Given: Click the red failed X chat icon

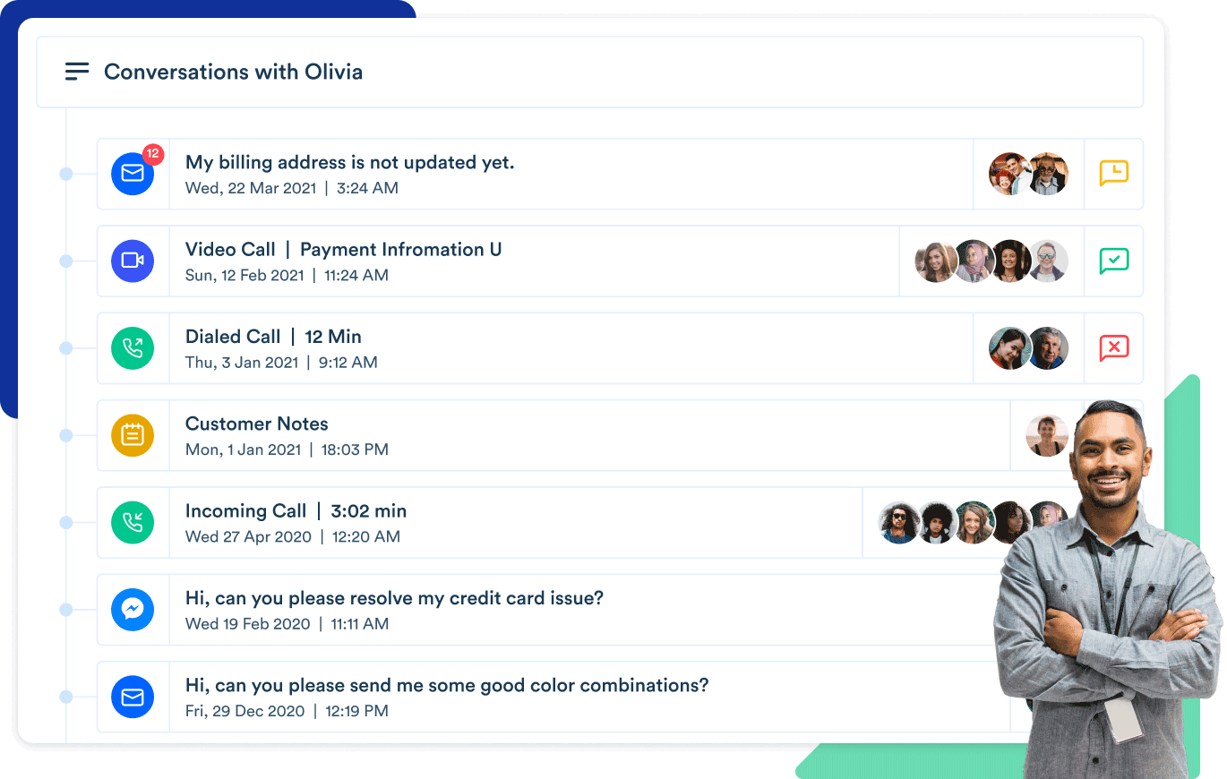Looking at the screenshot, I should (1114, 347).
